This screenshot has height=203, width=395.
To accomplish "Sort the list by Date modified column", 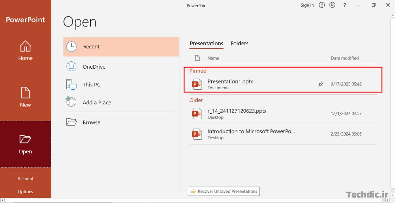I will (345, 58).
